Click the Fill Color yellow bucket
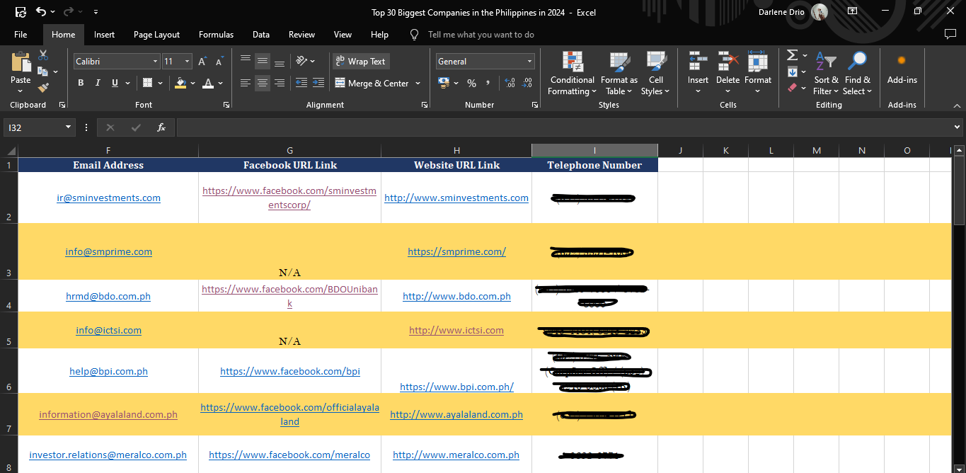 click(x=180, y=83)
